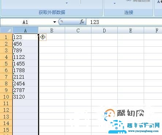Select row 9 header
Image resolution: width=162 pixels, height=135 pixels.
6,90
